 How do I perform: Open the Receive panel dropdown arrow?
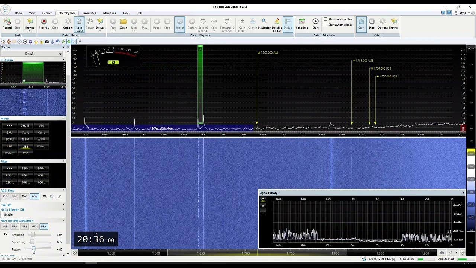[x=63, y=47]
